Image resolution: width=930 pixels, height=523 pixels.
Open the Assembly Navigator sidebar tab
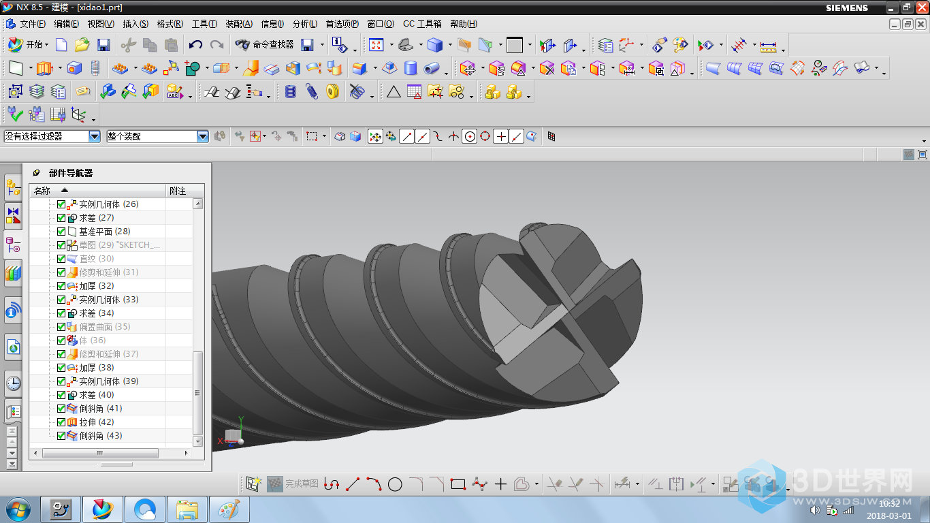13,186
